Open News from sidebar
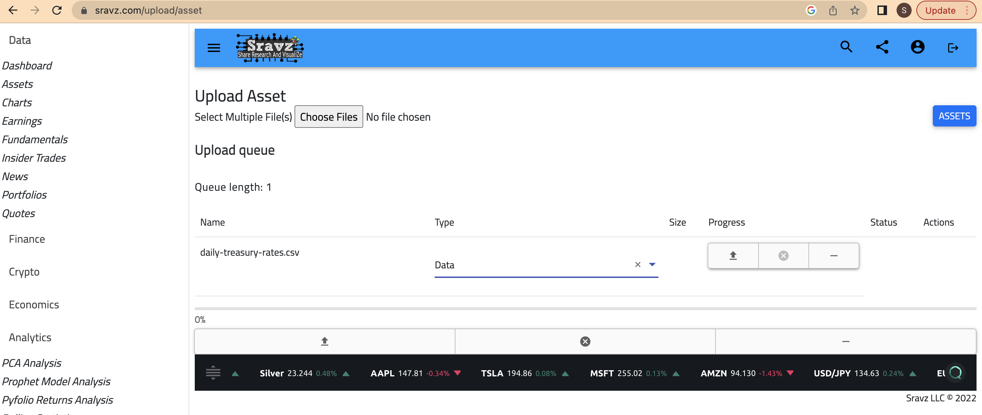Screen dimensions: 982x415 coord(15,176)
